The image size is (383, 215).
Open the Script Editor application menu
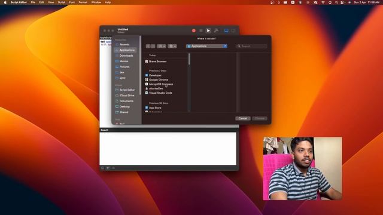click(x=19, y=2)
